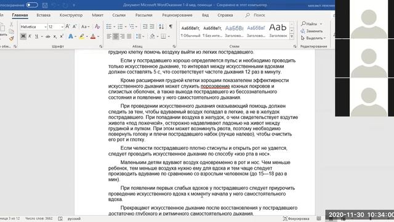Open highlight color dropdown arrow

[x=87, y=36]
